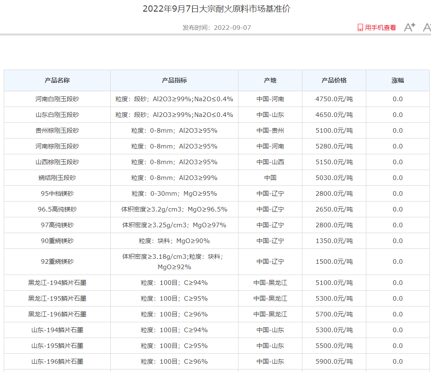Click the 黑龙江-196鳞片石墨 product name

[57, 314]
